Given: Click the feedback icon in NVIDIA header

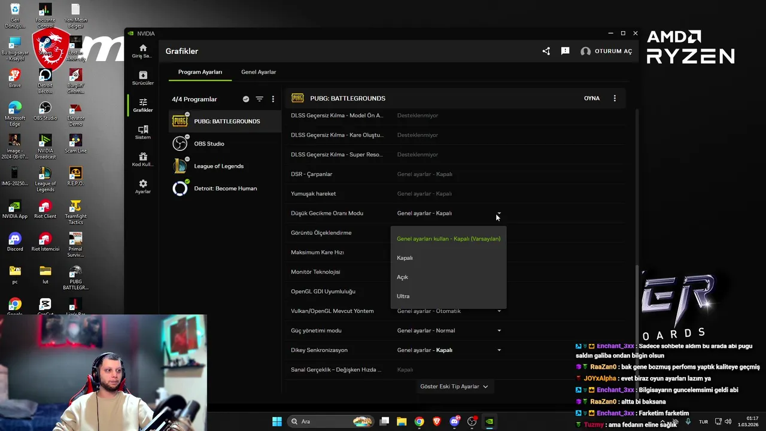Looking at the screenshot, I should [x=565, y=51].
